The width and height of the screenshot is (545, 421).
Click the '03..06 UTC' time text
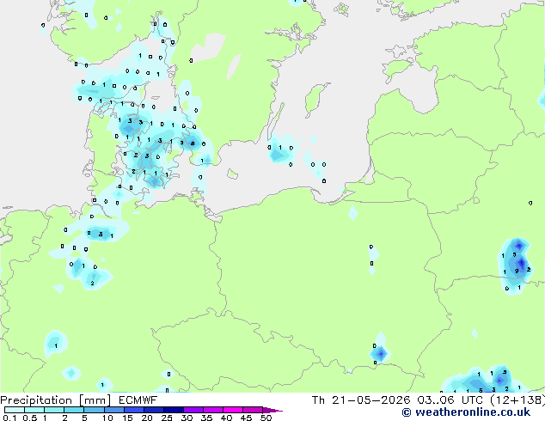(x=450, y=400)
